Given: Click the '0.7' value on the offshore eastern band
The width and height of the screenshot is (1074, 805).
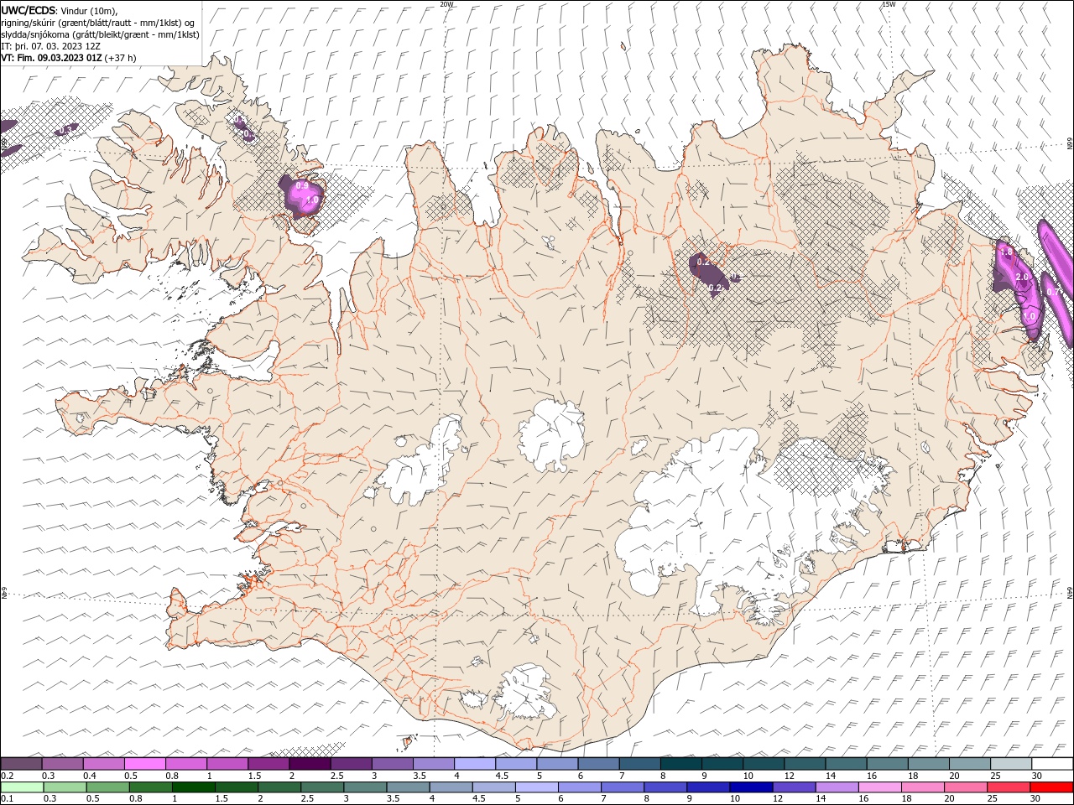Looking at the screenshot, I should coord(1053,292).
